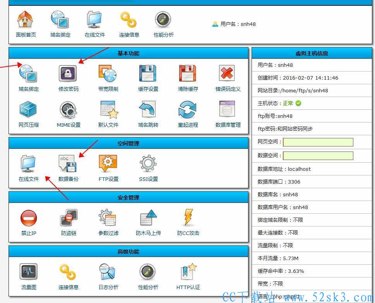Click 重起进程 refresh icon
The width and height of the screenshot is (375, 303).
coord(187,110)
